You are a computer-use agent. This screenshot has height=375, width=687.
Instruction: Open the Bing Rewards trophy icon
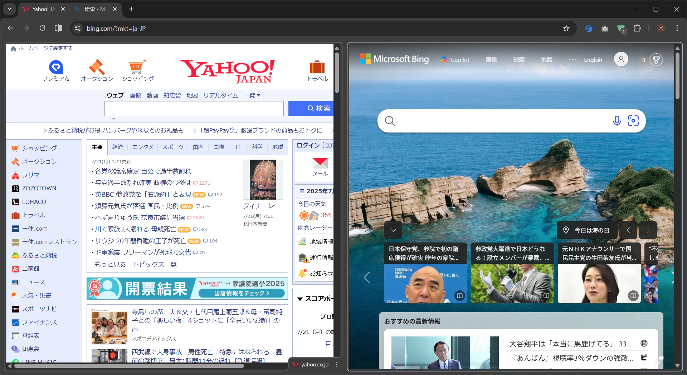[x=656, y=60]
